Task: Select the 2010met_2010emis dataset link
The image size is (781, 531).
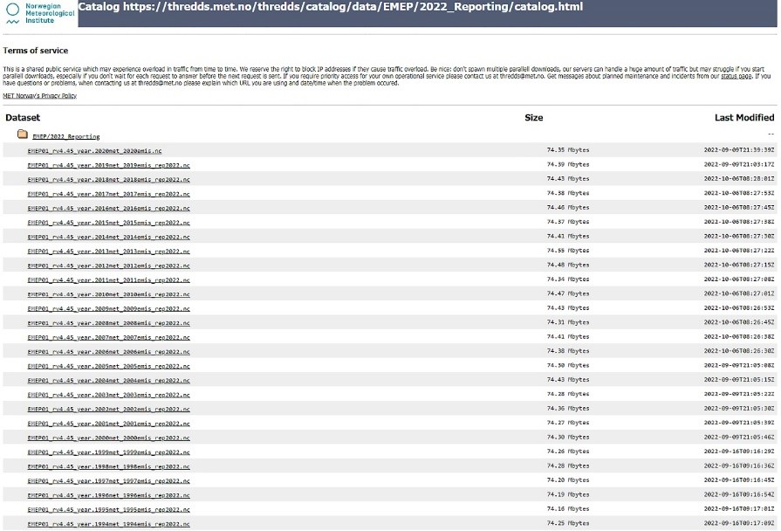Action: coord(108,294)
